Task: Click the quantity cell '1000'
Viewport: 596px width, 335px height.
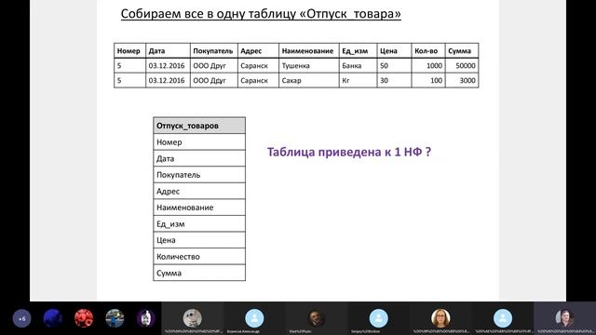Action: click(428, 65)
